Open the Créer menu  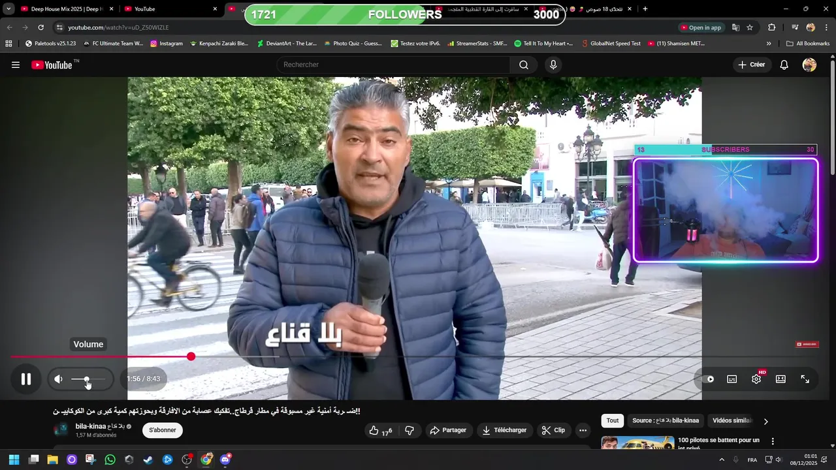pos(752,65)
